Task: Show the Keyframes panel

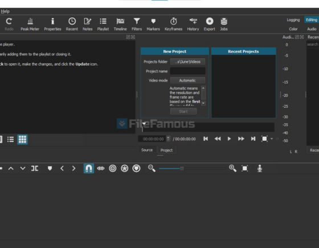Action: tap(173, 24)
